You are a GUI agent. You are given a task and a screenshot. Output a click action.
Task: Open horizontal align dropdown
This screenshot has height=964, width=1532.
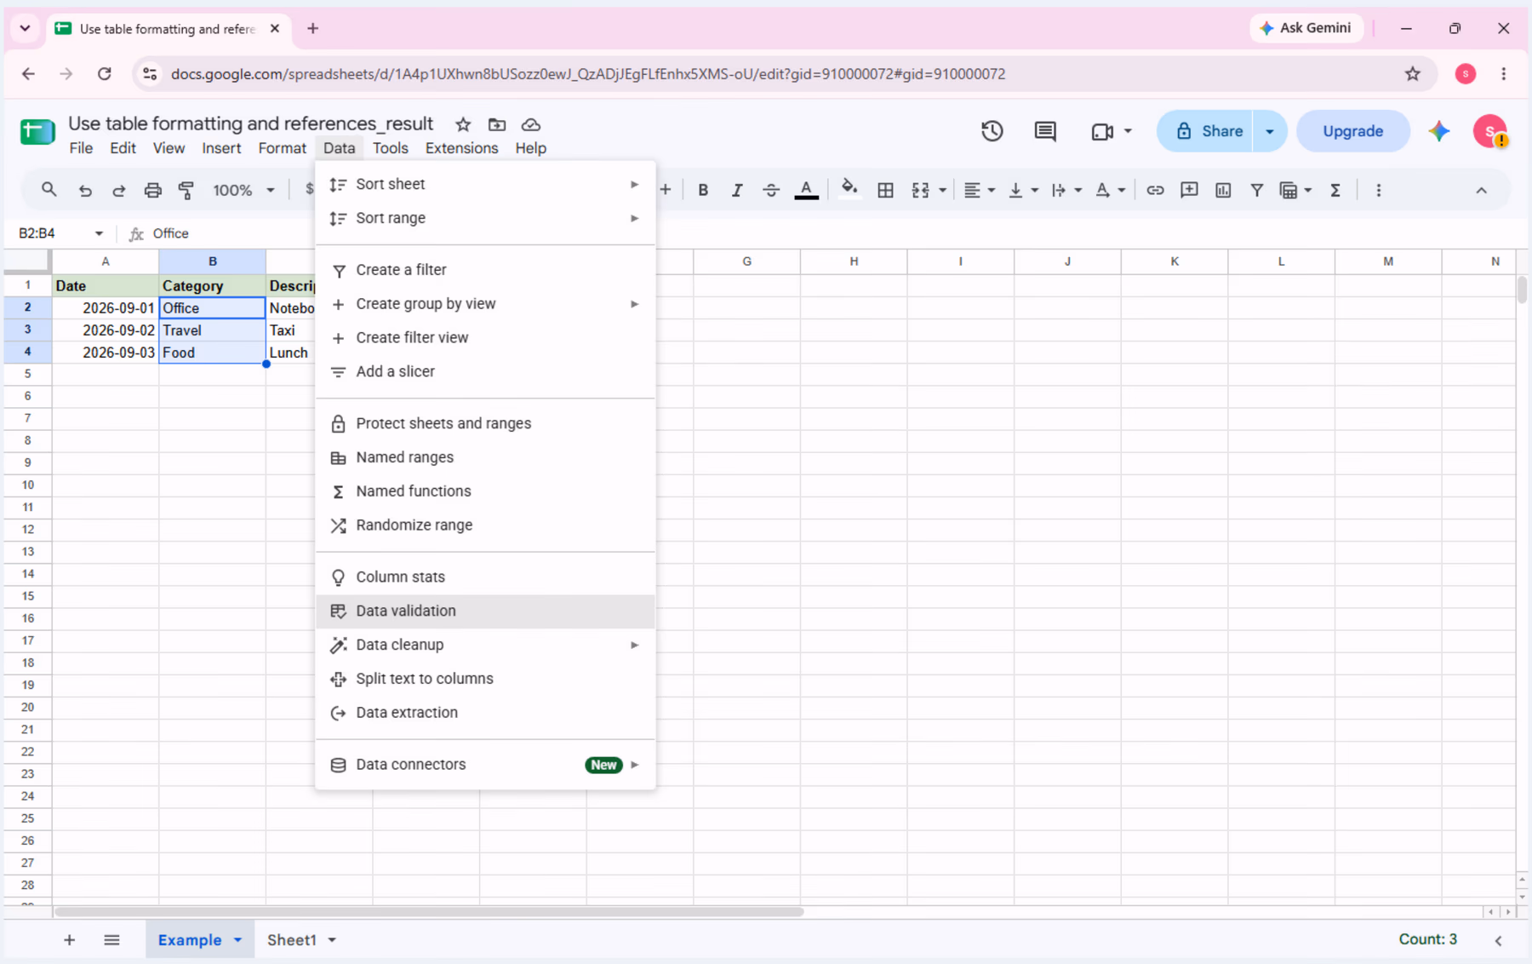(x=979, y=190)
